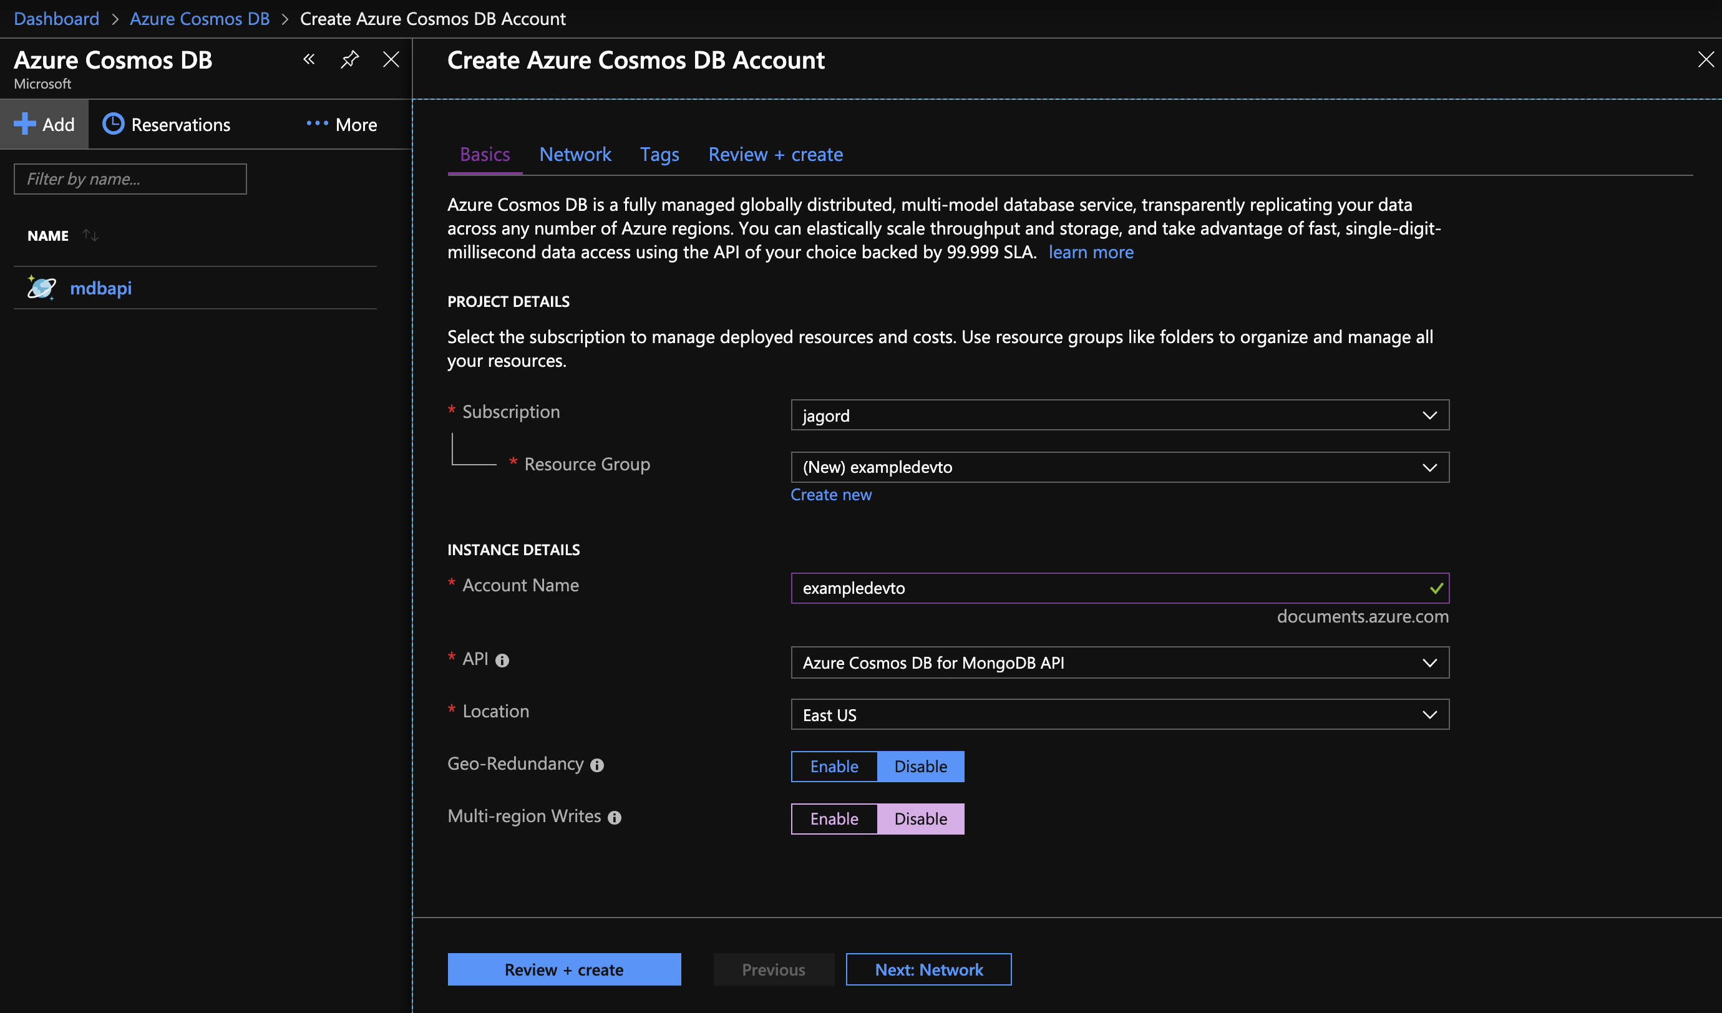Click the Add label
The height and width of the screenshot is (1013, 1722).
[58, 124]
